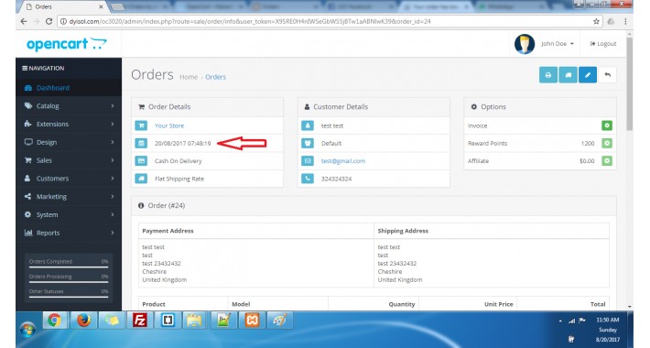650x348 pixels.
Task: Click the print shipping list truck button
Action: pyautogui.click(x=568, y=75)
